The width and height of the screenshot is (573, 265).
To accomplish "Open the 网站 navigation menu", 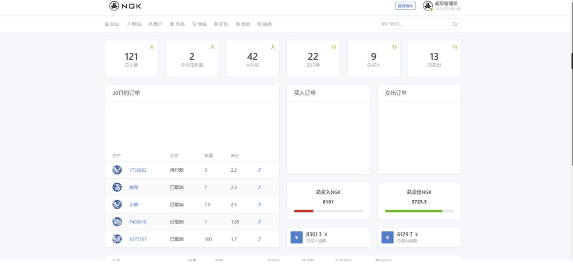I will (134, 24).
